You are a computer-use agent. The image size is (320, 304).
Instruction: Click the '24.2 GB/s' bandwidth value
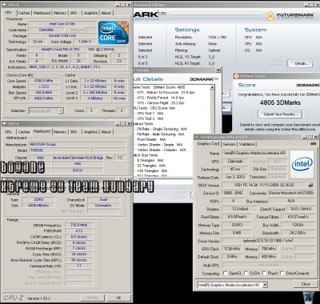[x=298, y=233]
